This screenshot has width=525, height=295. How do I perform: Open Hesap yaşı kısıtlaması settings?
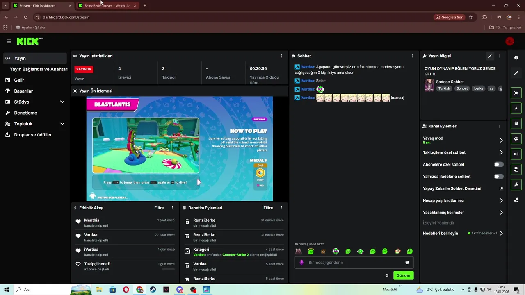pyautogui.click(x=501, y=201)
